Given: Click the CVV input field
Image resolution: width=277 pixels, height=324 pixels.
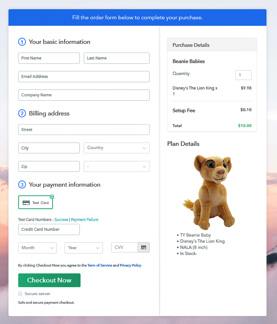Looking at the screenshot, I should (125, 247).
